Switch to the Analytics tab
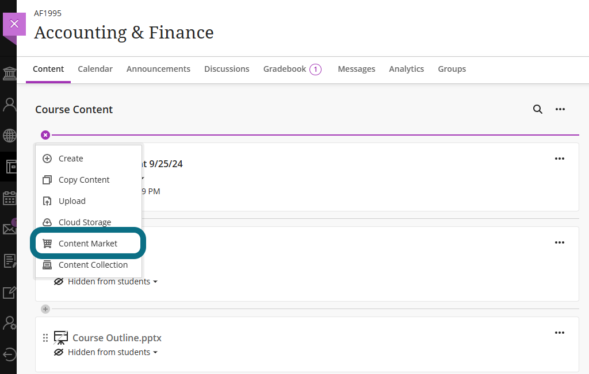589x374 pixels. (x=407, y=69)
